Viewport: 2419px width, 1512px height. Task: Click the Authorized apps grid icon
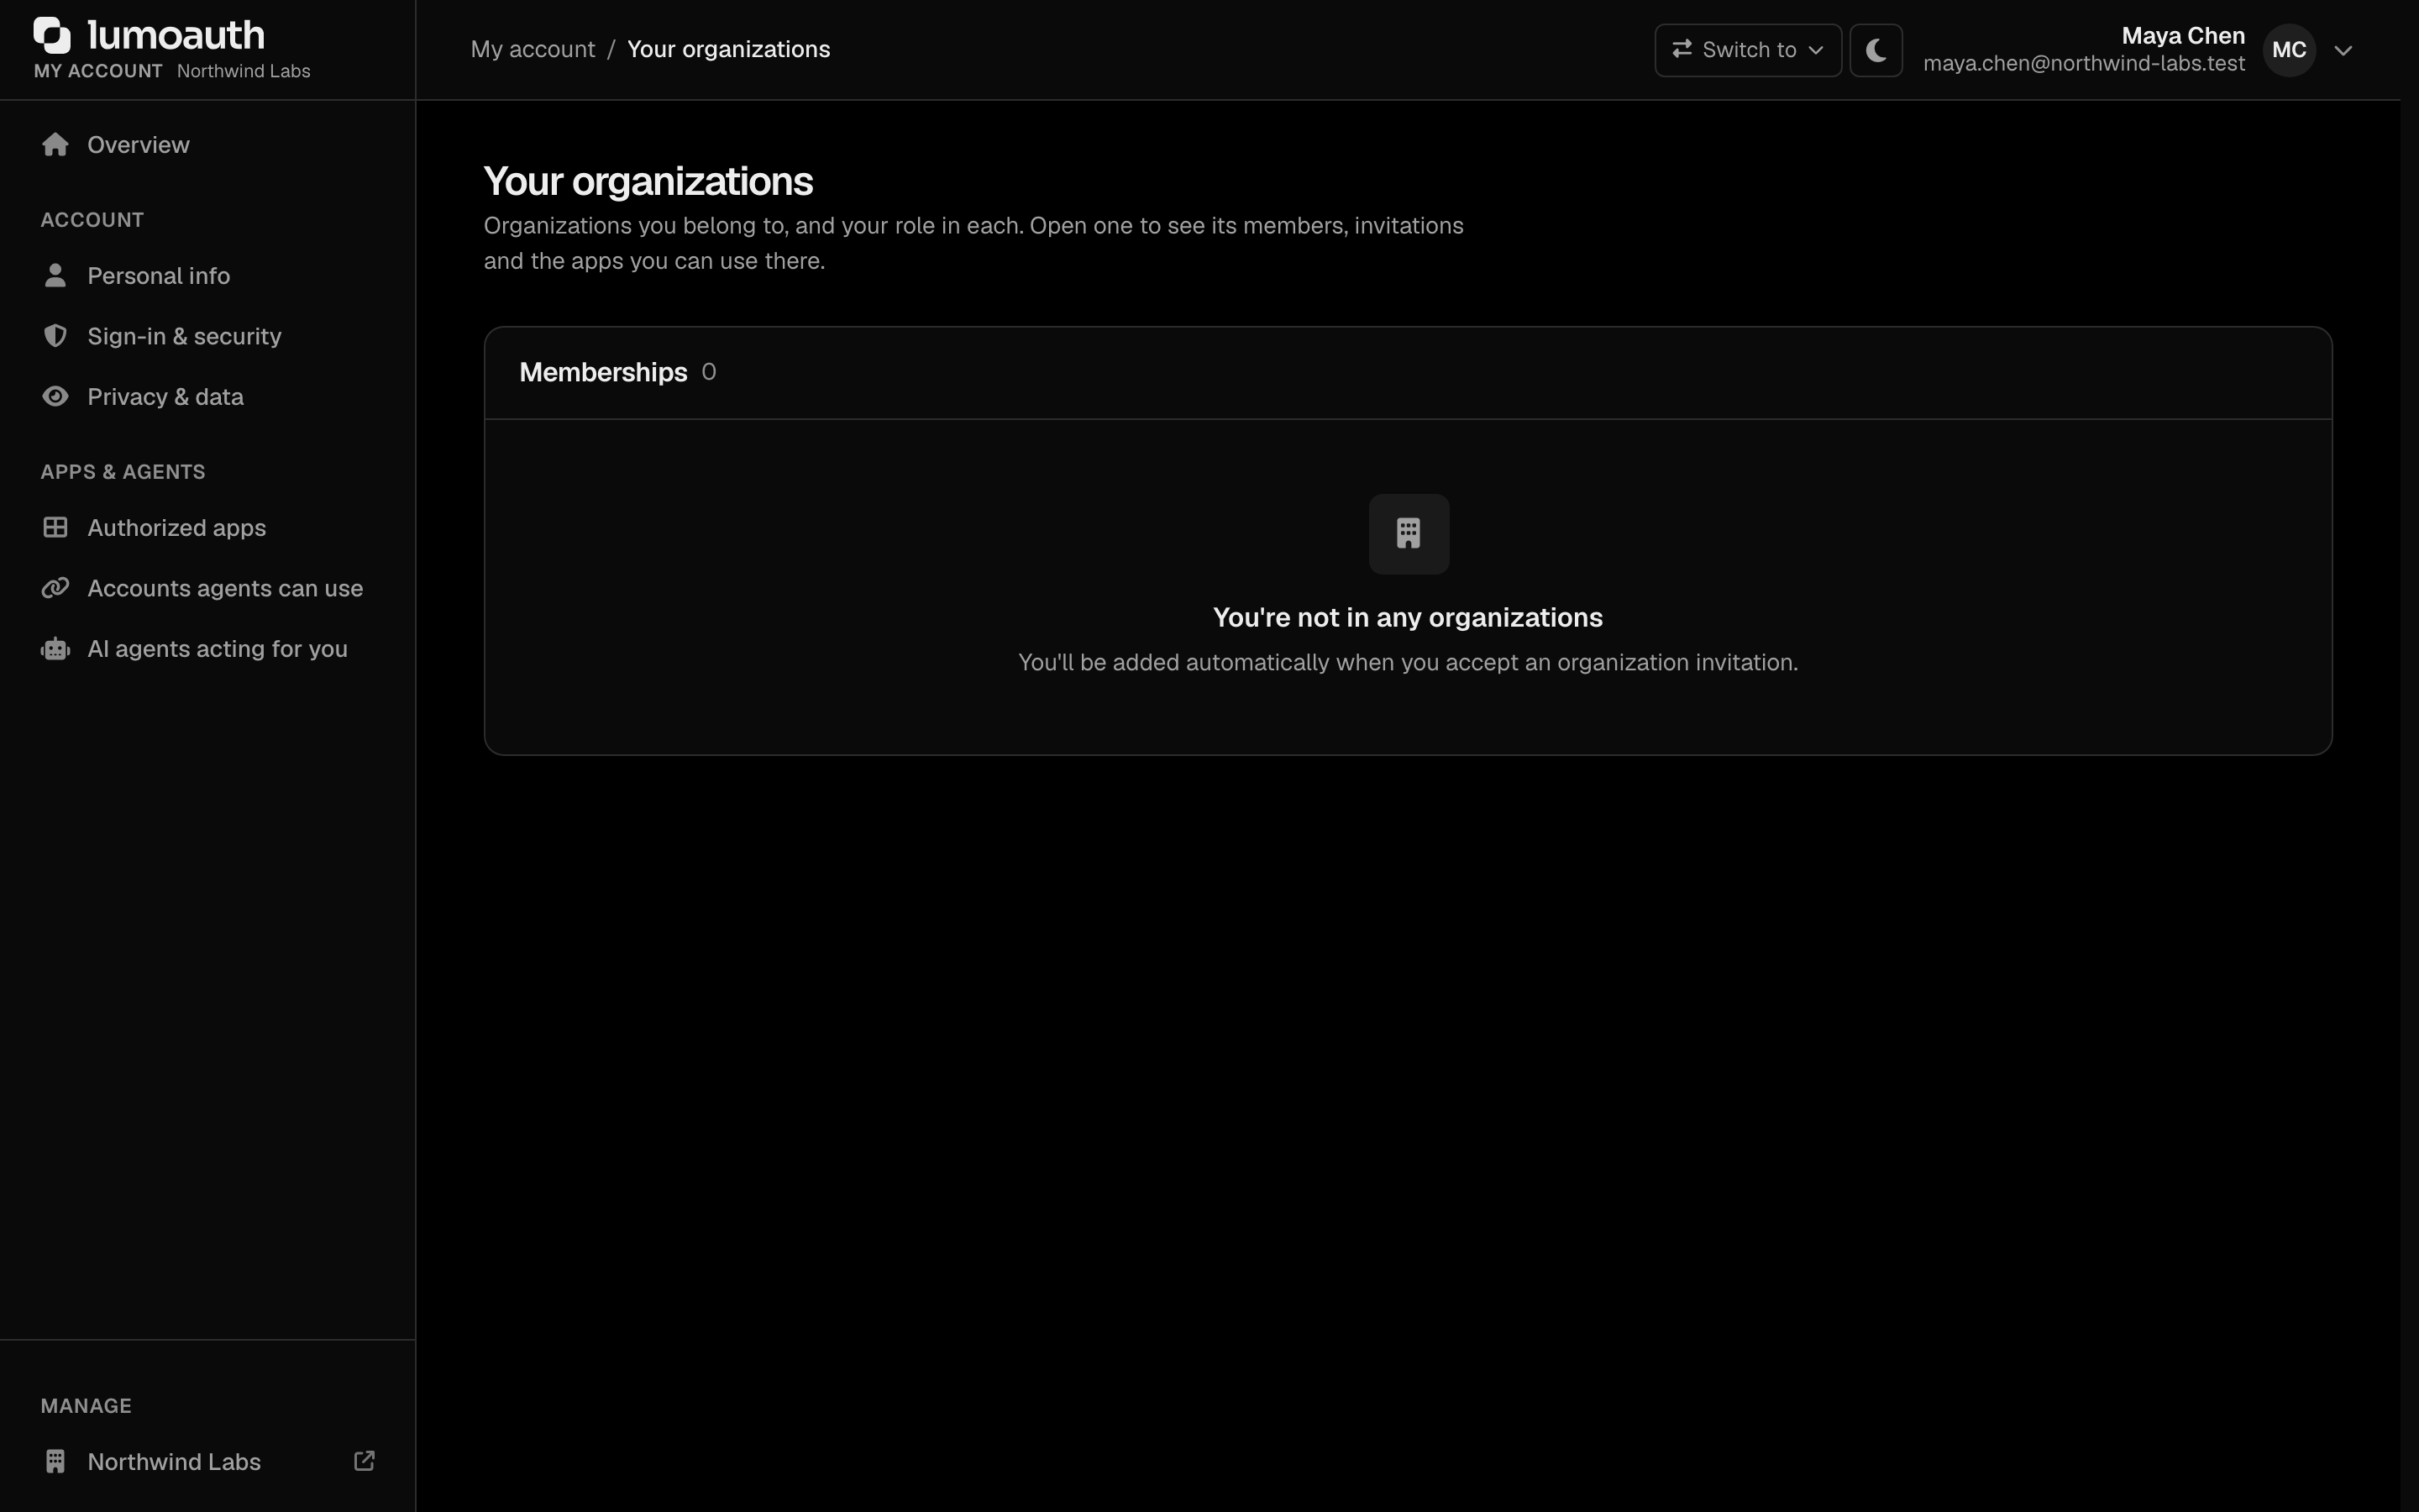pos(55,527)
